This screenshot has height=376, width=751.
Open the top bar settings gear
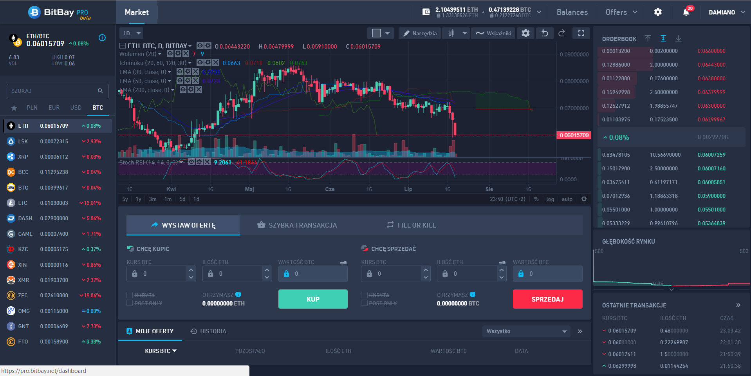click(x=658, y=12)
